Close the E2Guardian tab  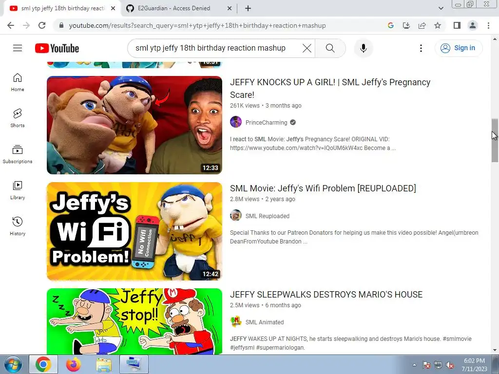point(229,9)
